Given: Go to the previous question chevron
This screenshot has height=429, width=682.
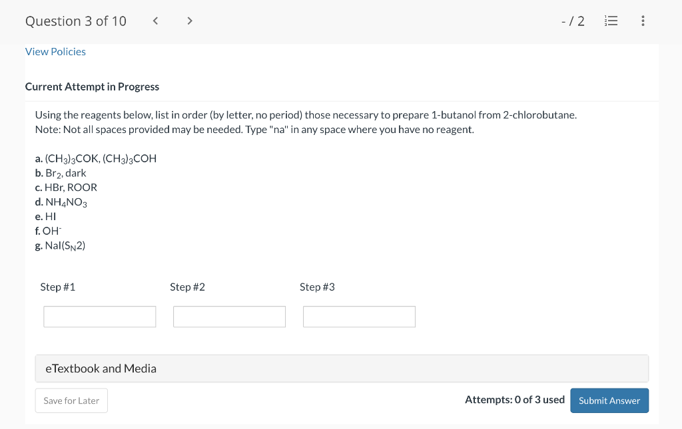Looking at the screenshot, I should pos(155,21).
